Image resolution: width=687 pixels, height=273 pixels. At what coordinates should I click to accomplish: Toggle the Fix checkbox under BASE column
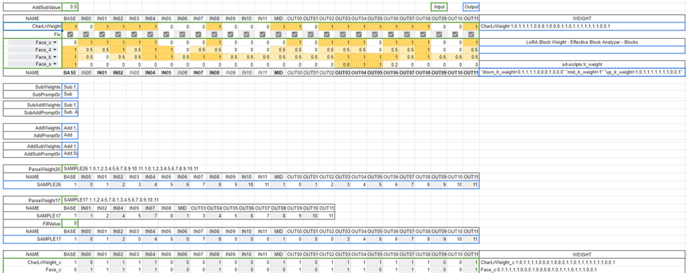click(x=70, y=33)
